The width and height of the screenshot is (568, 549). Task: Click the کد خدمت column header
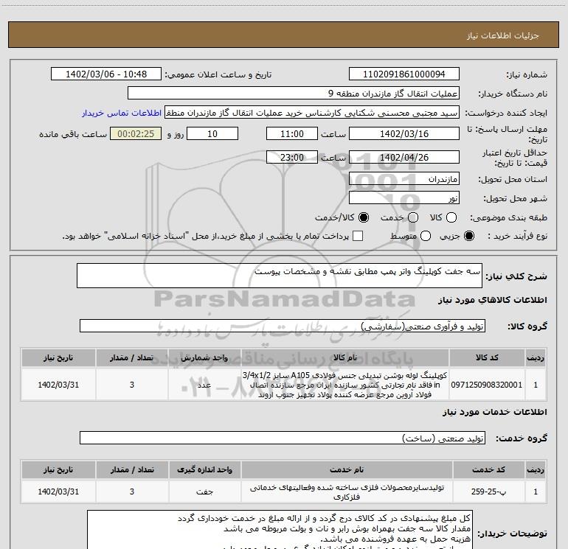click(x=488, y=469)
